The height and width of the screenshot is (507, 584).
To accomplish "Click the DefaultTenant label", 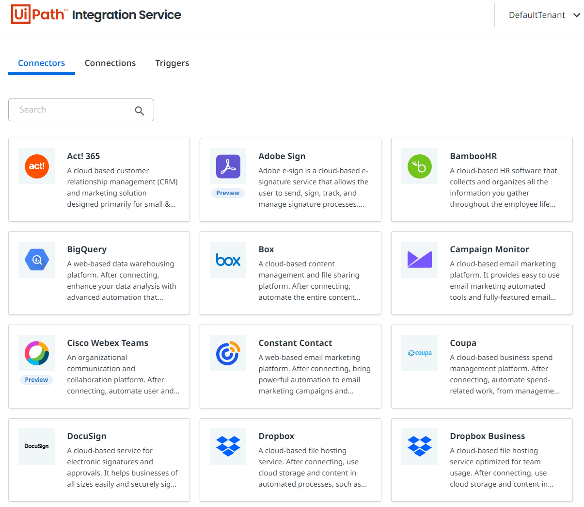I will coord(537,15).
